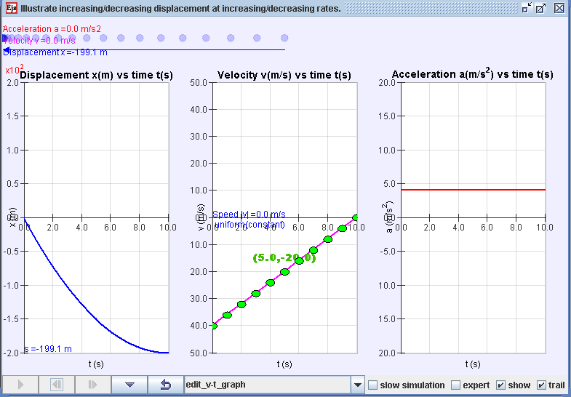Enable the slow simulation checkbox
This screenshot has height=397, width=571.
[x=373, y=385]
